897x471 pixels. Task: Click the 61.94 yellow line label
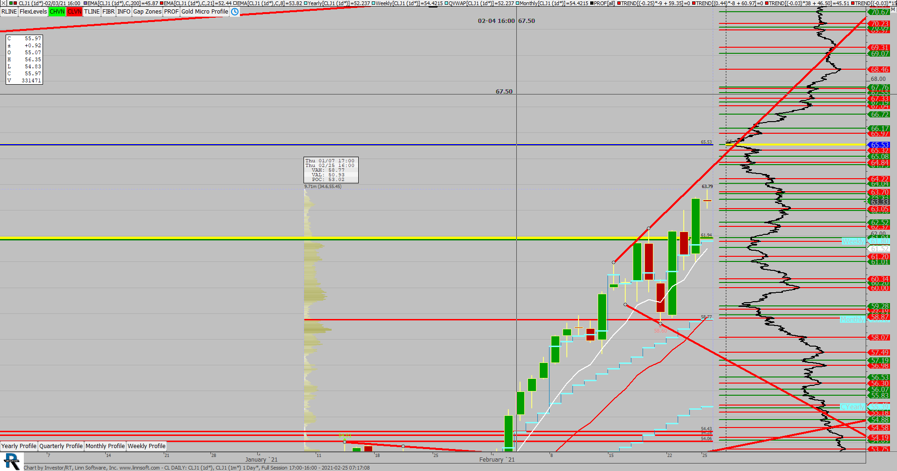point(706,235)
